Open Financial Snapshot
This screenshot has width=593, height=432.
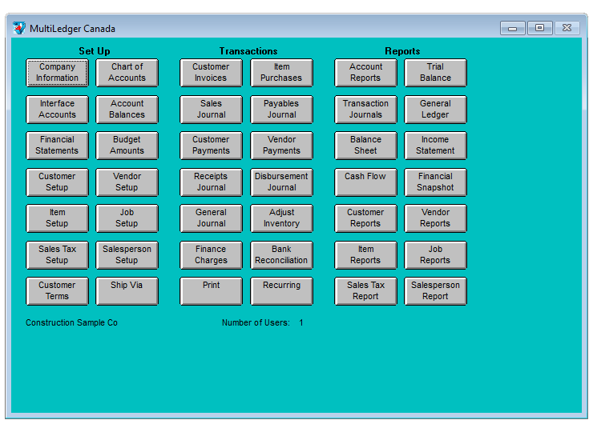(x=435, y=182)
